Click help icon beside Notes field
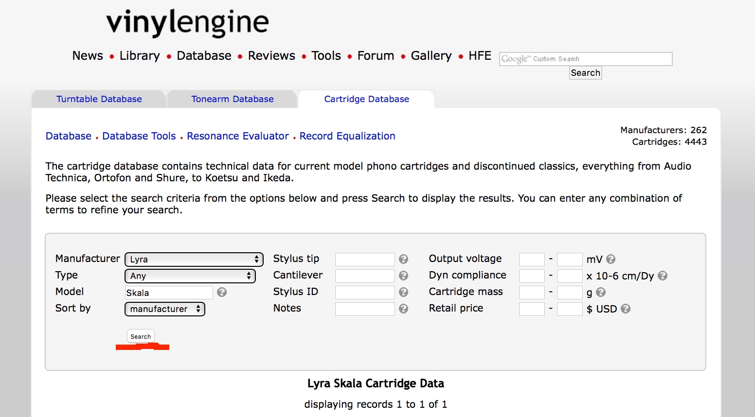 click(x=403, y=309)
